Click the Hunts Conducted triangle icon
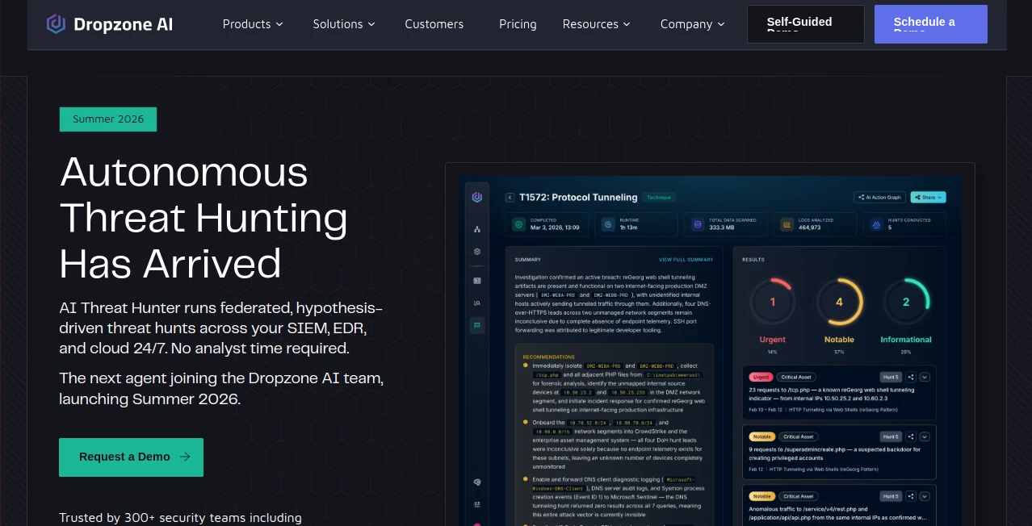 [876, 224]
